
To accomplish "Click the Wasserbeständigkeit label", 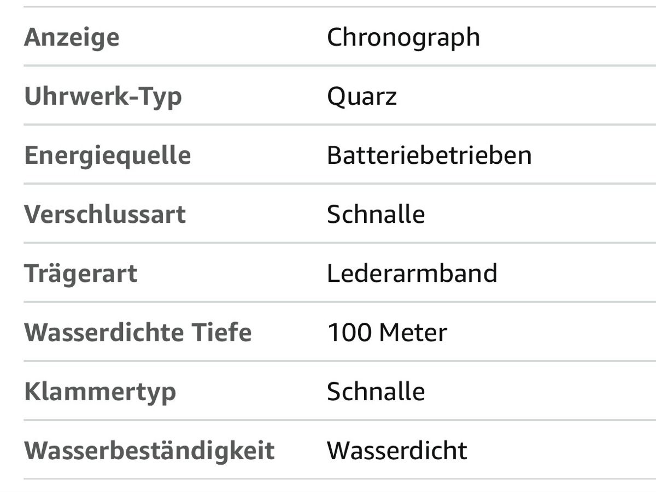I will [x=149, y=451].
